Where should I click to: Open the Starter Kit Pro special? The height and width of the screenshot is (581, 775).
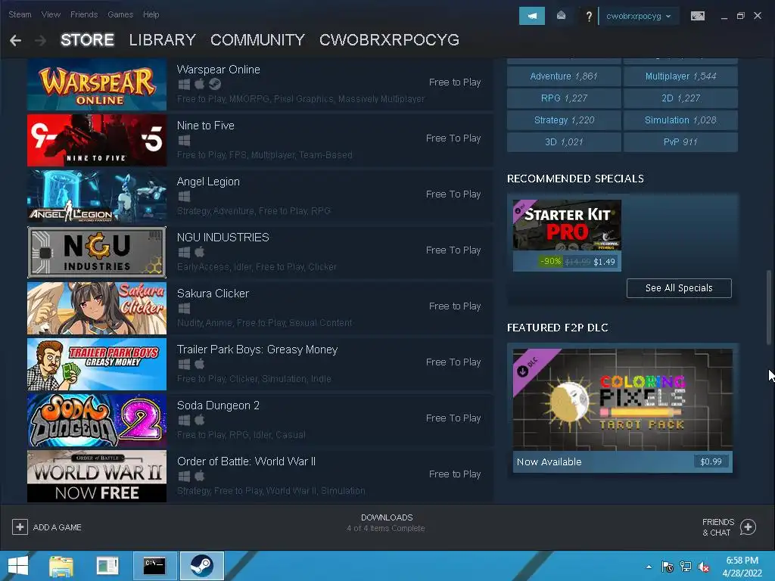567,236
